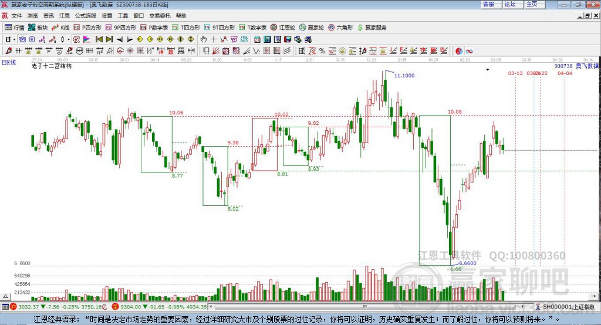Click the dropdown triangle near the 11.1000 label
This screenshot has width=601, height=325.
488,70
